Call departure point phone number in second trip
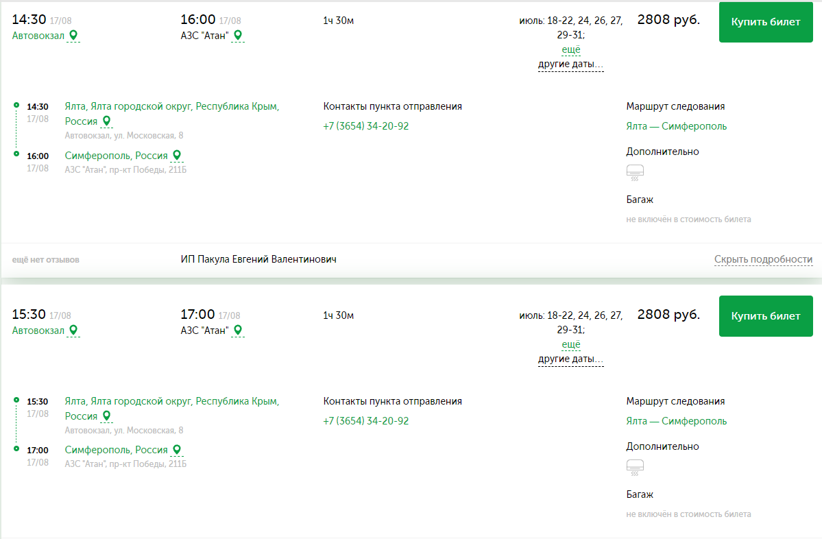The height and width of the screenshot is (539, 822). 365,421
